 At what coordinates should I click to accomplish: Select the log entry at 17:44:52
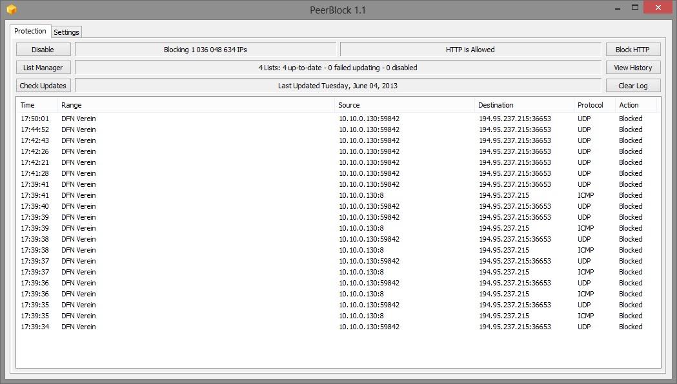coord(338,130)
